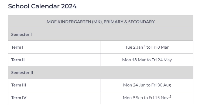202x107 pixels.
Task: Select the Term III label cell
Action: (x=54, y=85)
